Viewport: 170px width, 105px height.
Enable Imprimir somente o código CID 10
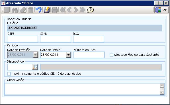coord(9,74)
